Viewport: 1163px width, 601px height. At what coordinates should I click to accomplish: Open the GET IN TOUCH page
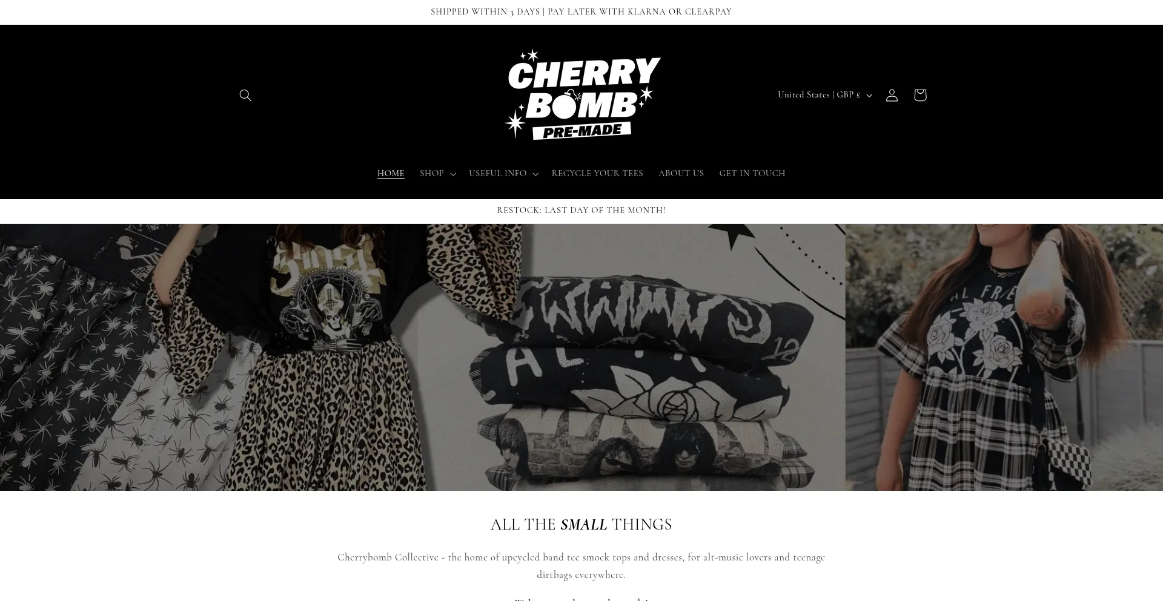(752, 173)
